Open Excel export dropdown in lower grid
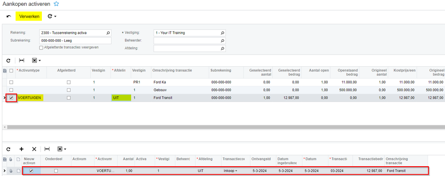 coord(65,149)
